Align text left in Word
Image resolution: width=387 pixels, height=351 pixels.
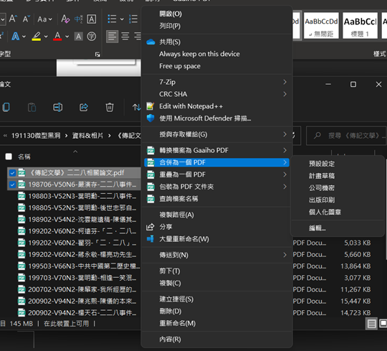112,37
